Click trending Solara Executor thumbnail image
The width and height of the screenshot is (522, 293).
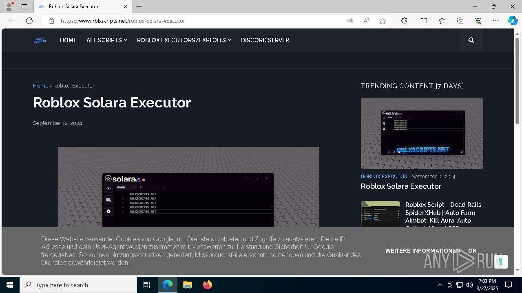pyautogui.click(x=422, y=133)
